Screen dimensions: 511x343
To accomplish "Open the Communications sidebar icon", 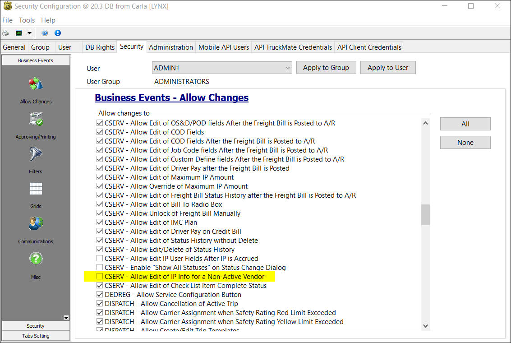I will tap(36, 224).
